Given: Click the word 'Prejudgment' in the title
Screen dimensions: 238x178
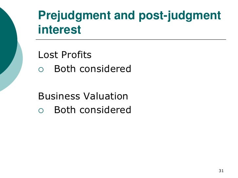Looking at the screenshot, I should (x=75, y=16).
